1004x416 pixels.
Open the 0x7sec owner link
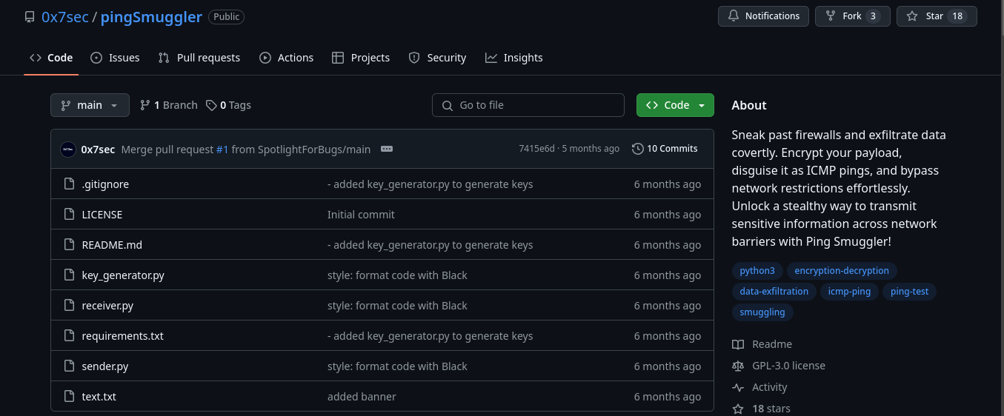(x=65, y=16)
